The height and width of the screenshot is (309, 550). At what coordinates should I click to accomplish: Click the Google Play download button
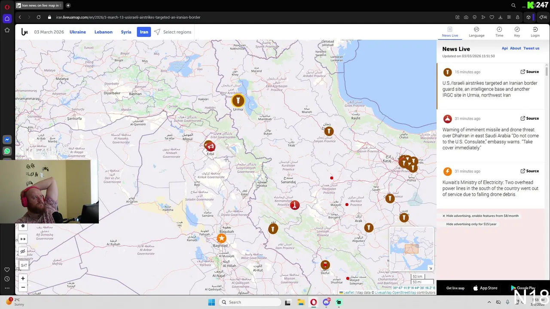[523, 288]
